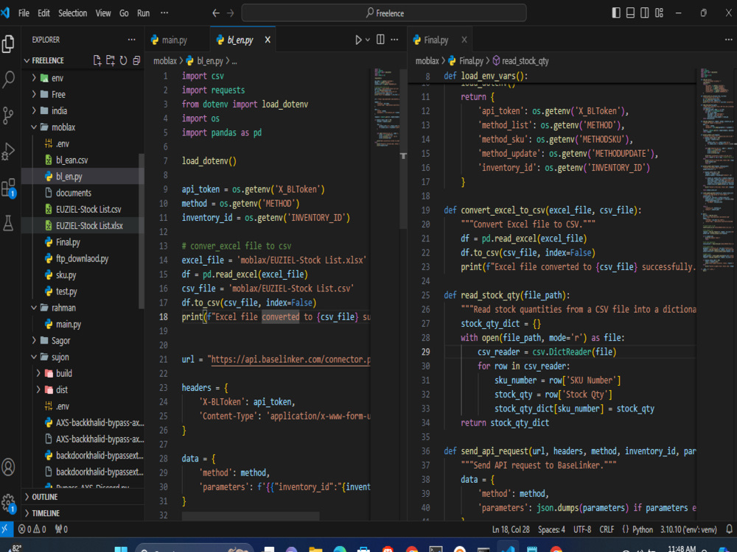
Task: Open Source Control view
Action: click(x=8, y=116)
